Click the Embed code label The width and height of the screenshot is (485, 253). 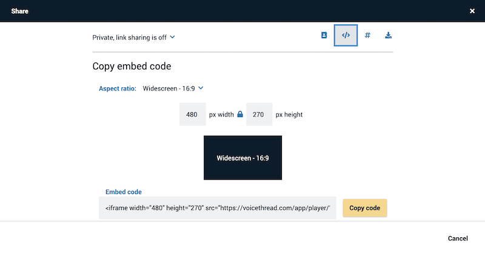124,192
